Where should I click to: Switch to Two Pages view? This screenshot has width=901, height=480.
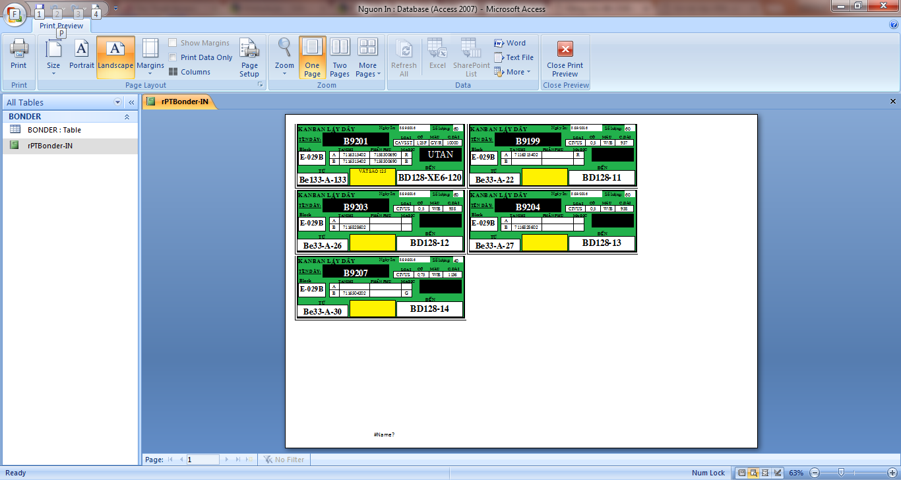click(340, 58)
